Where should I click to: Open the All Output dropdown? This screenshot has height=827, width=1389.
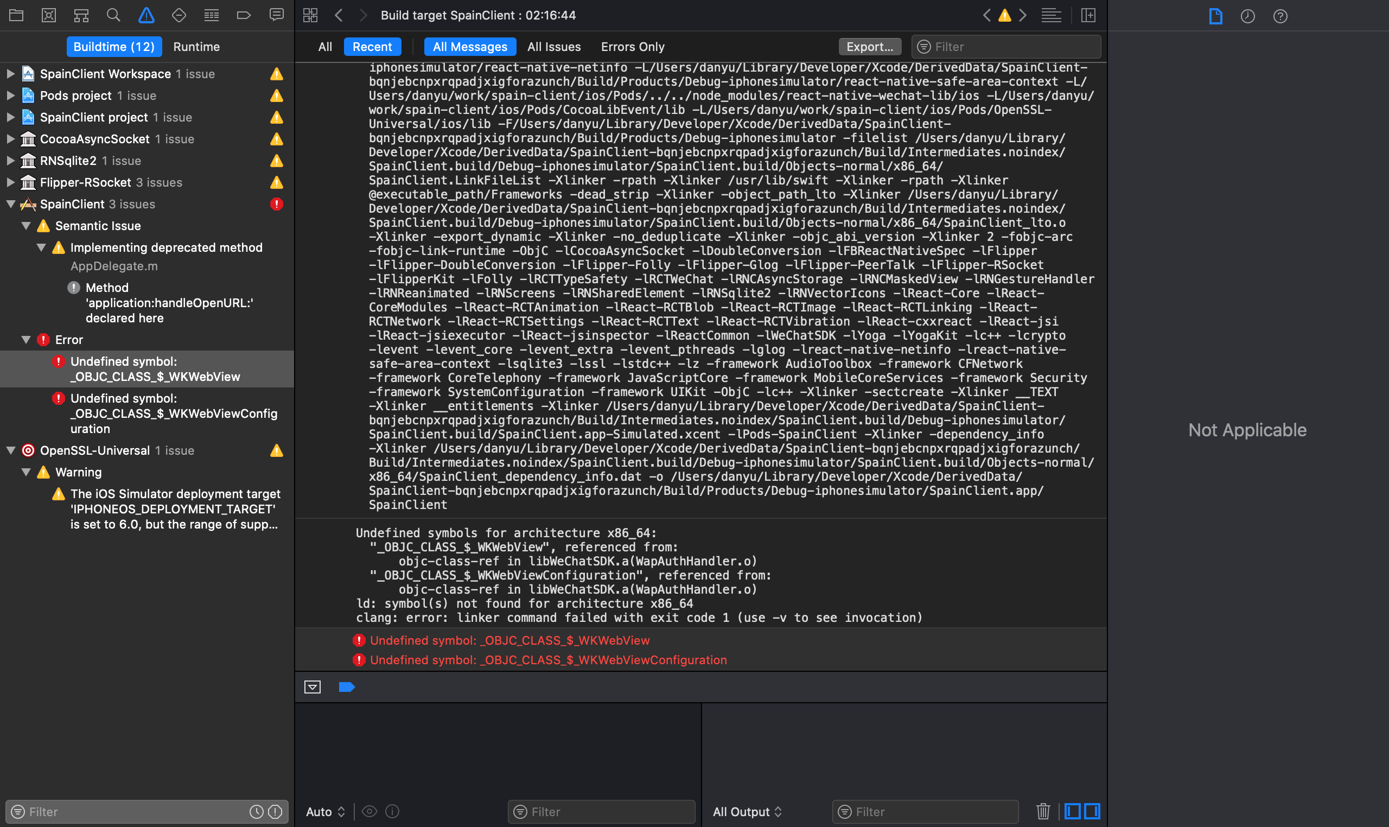click(x=747, y=812)
